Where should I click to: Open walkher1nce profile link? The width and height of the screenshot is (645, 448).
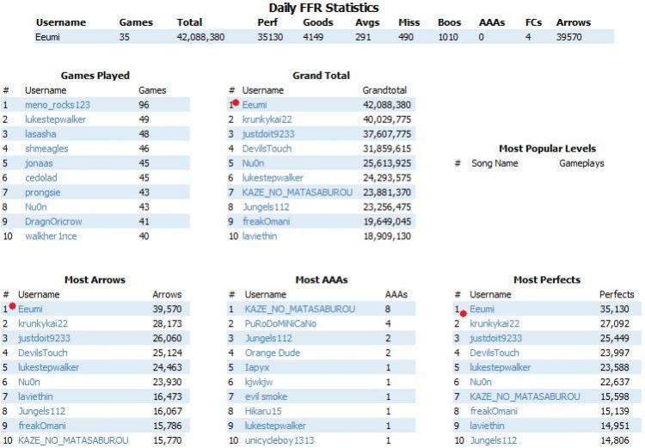tap(51, 236)
